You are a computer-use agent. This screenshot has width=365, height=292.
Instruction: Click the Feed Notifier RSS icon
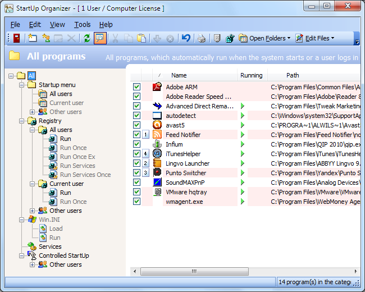[157, 135]
